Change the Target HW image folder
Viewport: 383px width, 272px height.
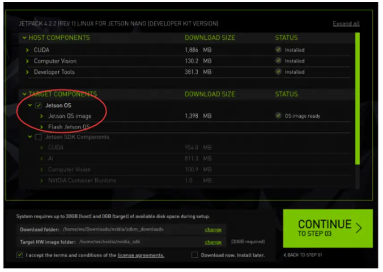pos(213,242)
